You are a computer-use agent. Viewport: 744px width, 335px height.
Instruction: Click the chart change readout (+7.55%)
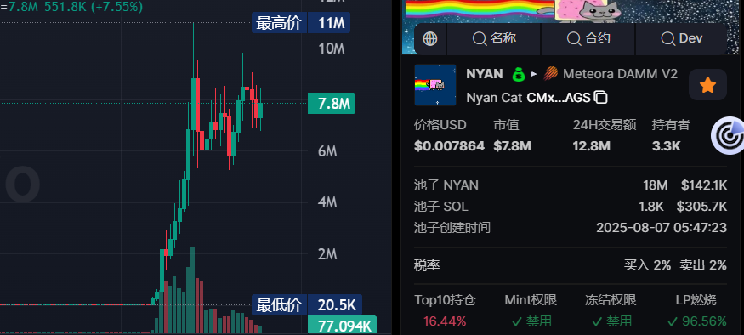116,7
